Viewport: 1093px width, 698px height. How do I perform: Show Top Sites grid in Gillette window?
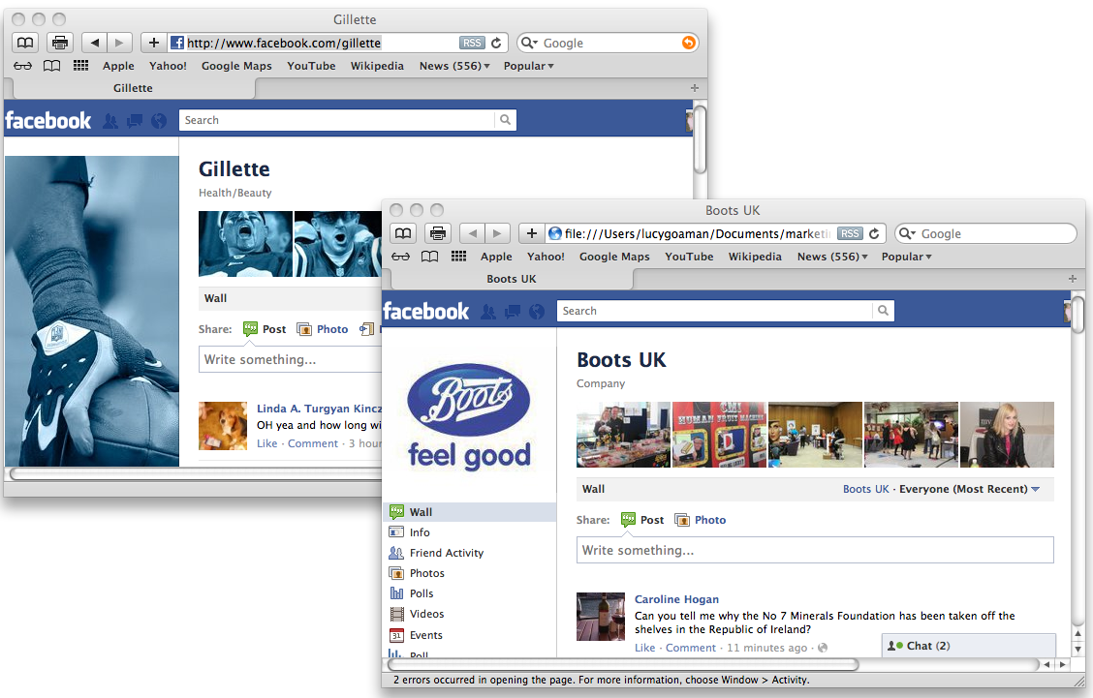coord(80,66)
